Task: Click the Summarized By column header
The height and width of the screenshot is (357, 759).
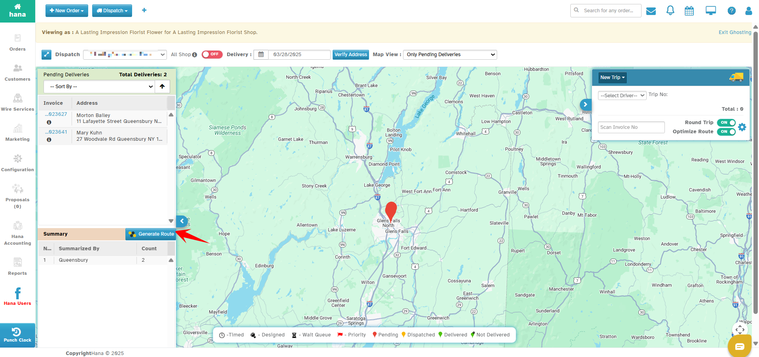Action: click(95, 248)
